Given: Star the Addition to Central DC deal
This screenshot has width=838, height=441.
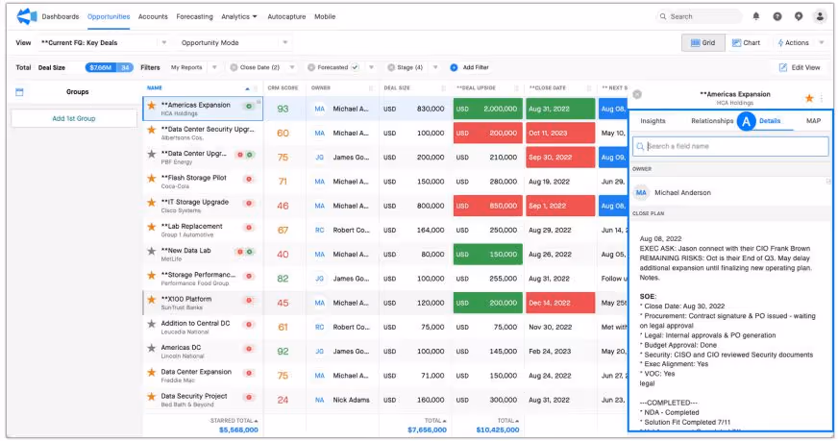Looking at the screenshot, I should 152,324.
